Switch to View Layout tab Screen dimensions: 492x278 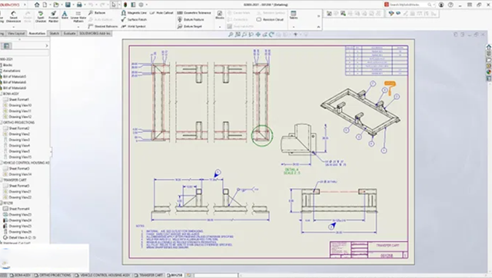pyautogui.click(x=16, y=33)
